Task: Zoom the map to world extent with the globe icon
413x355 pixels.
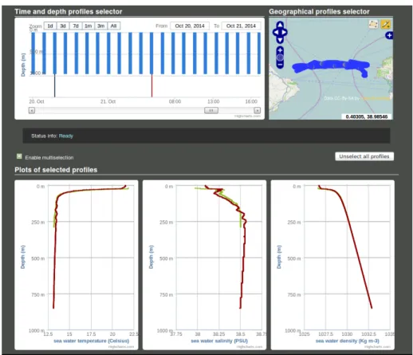Action: 280,57
